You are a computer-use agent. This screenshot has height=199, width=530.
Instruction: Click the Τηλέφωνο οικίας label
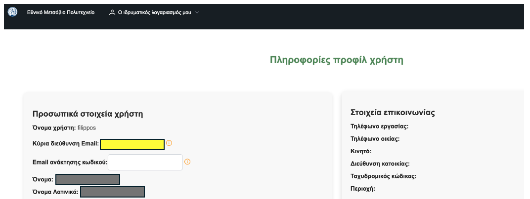(x=375, y=139)
